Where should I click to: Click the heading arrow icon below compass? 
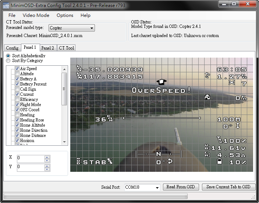click(x=170, y=161)
